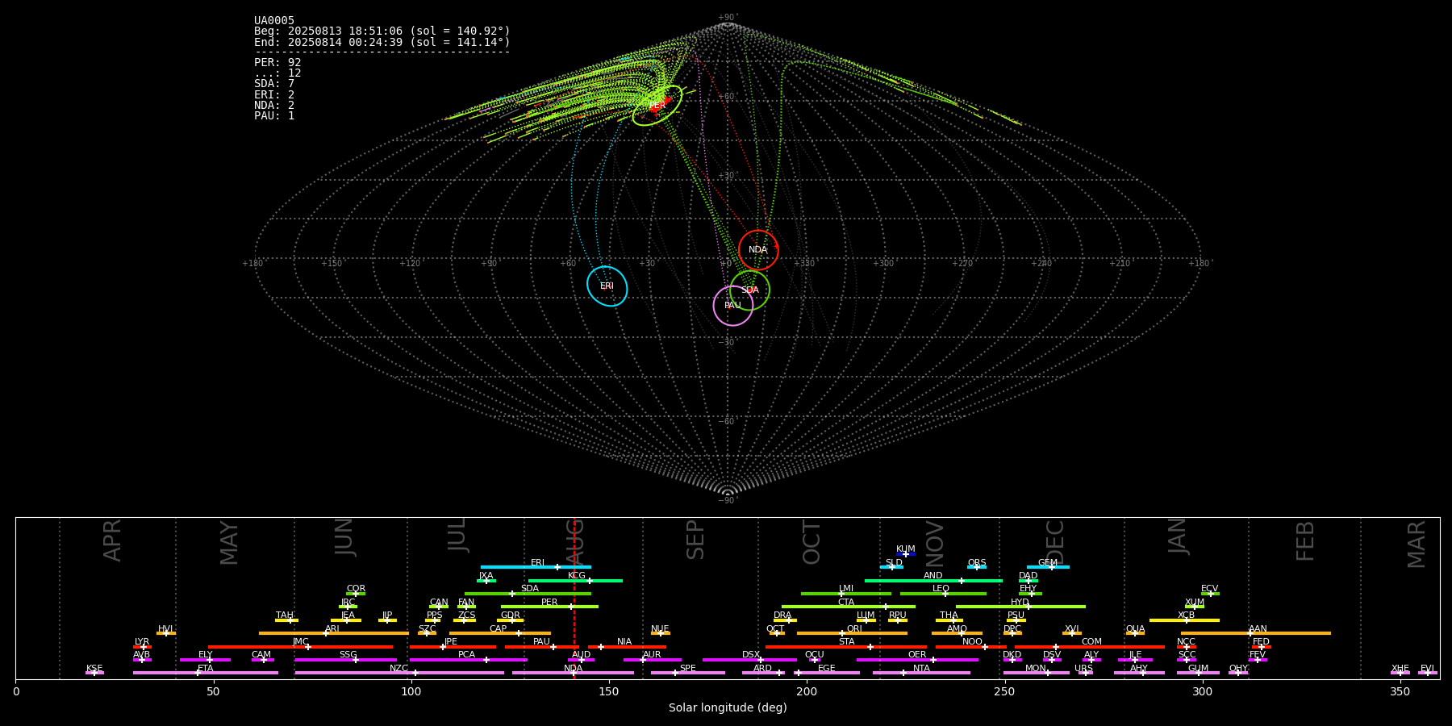Select the DEC month label in the timeline
This screenshot has height=726, width=1452.
[x=1055, y=542]
